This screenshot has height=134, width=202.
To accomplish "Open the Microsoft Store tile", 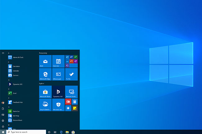I will click(45, 92).
